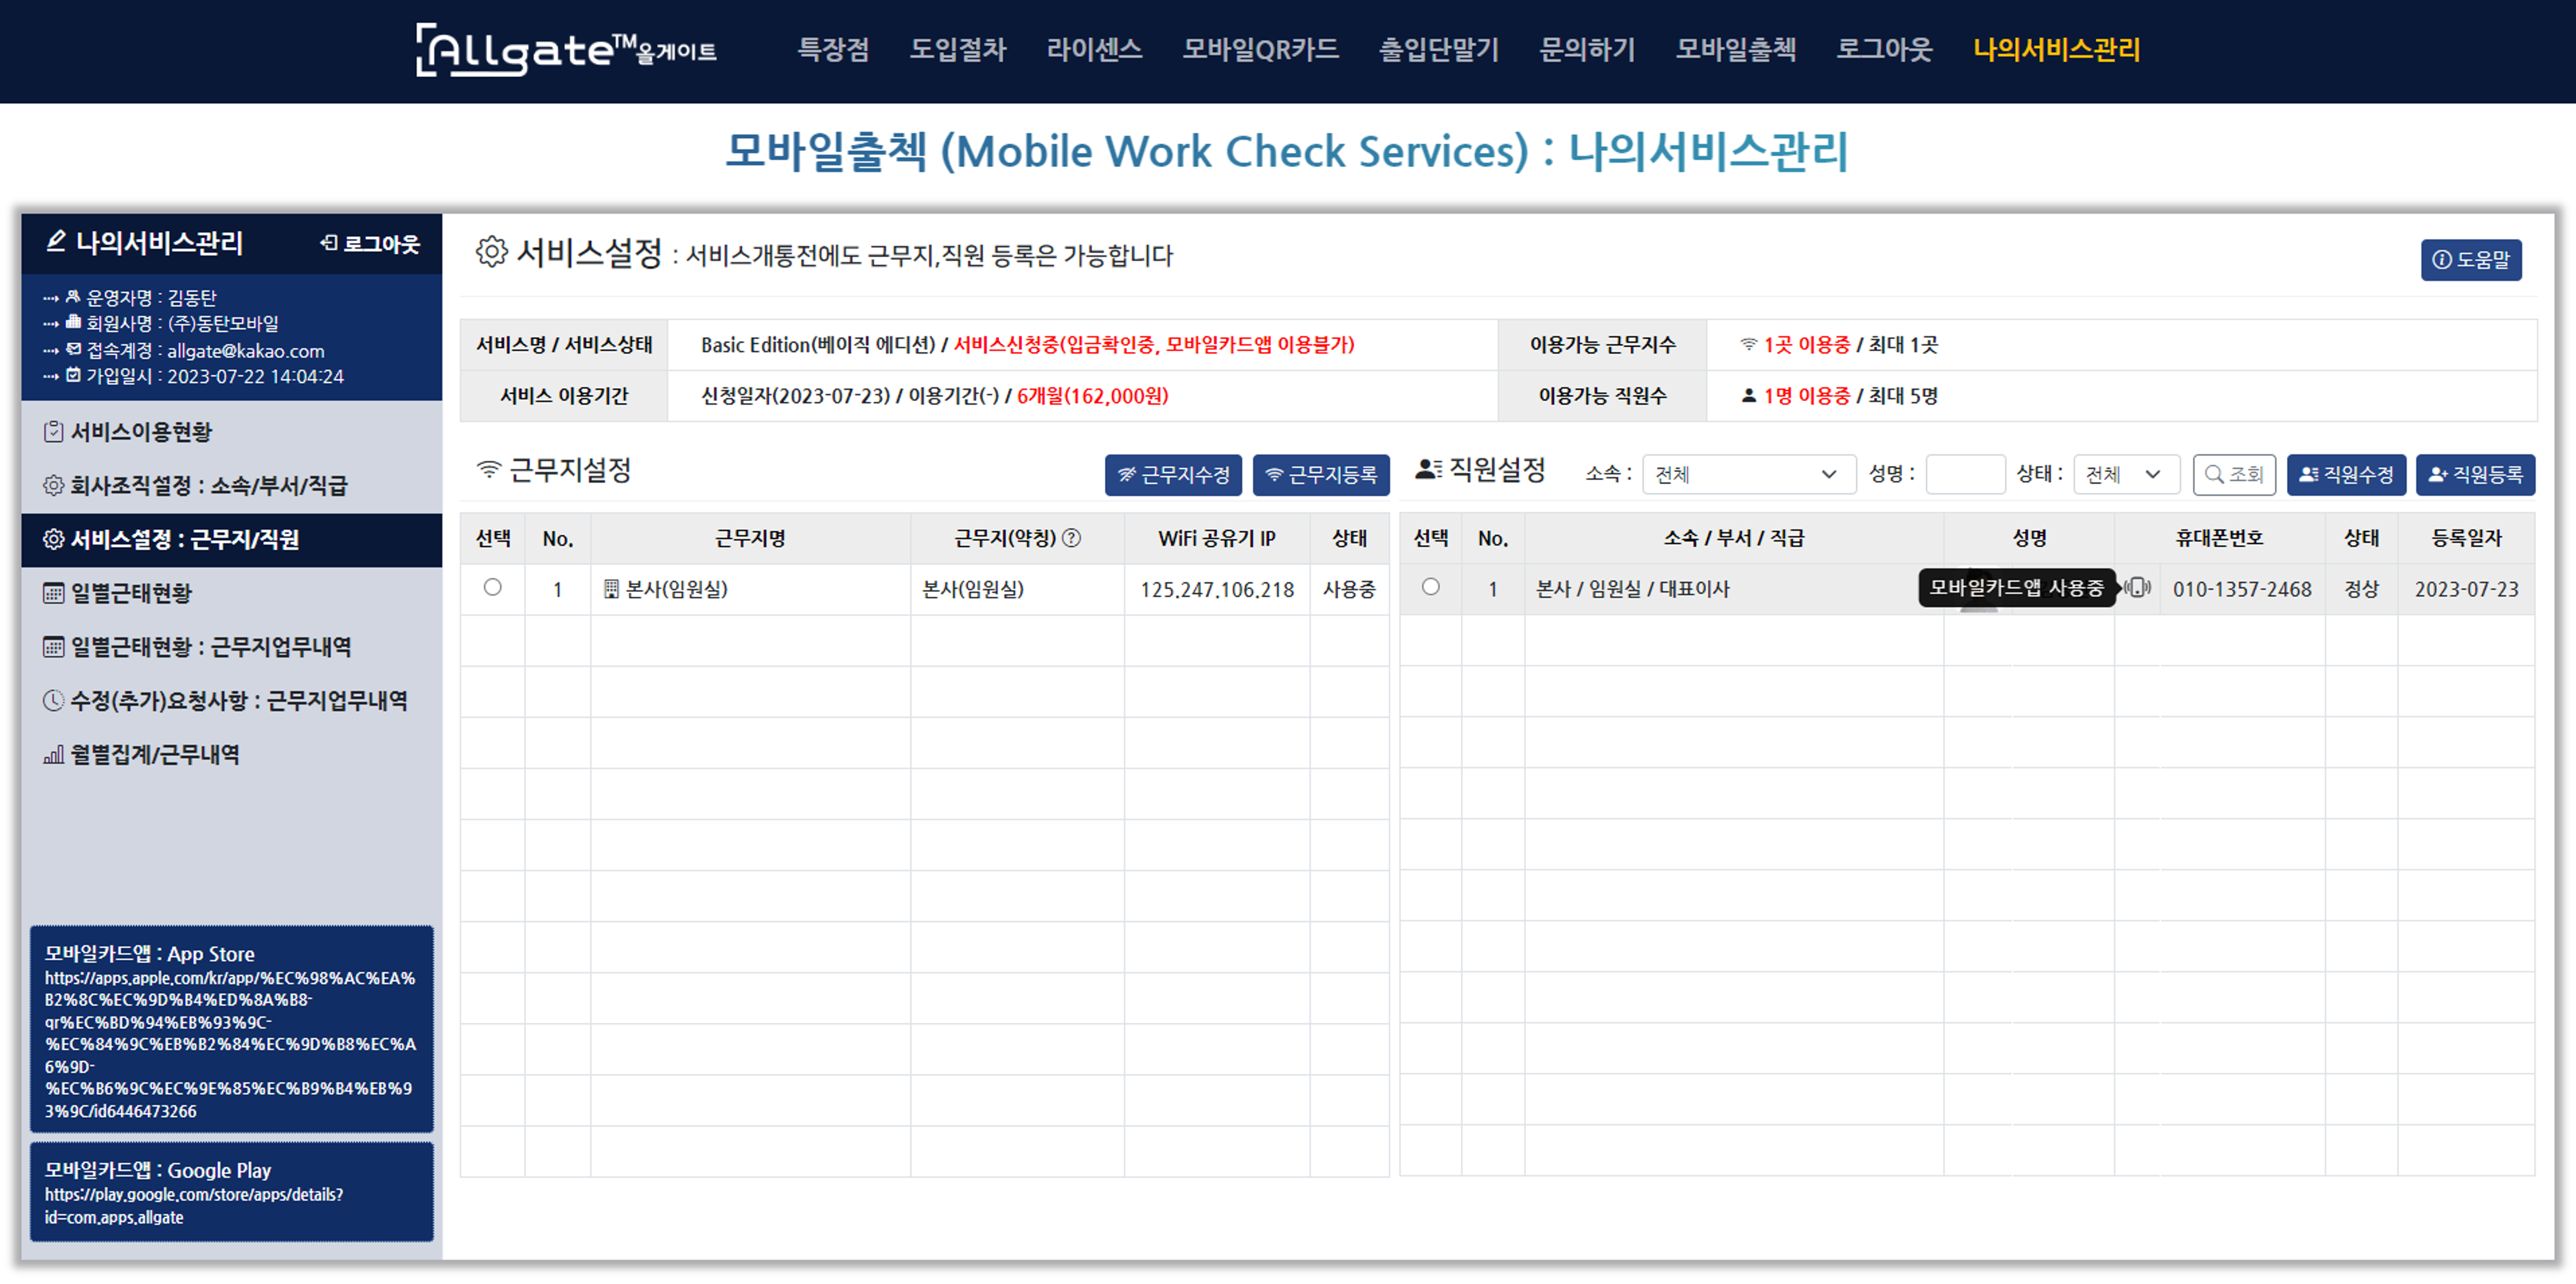Click the people icon beside 직원설정

tap(1428, 469)
